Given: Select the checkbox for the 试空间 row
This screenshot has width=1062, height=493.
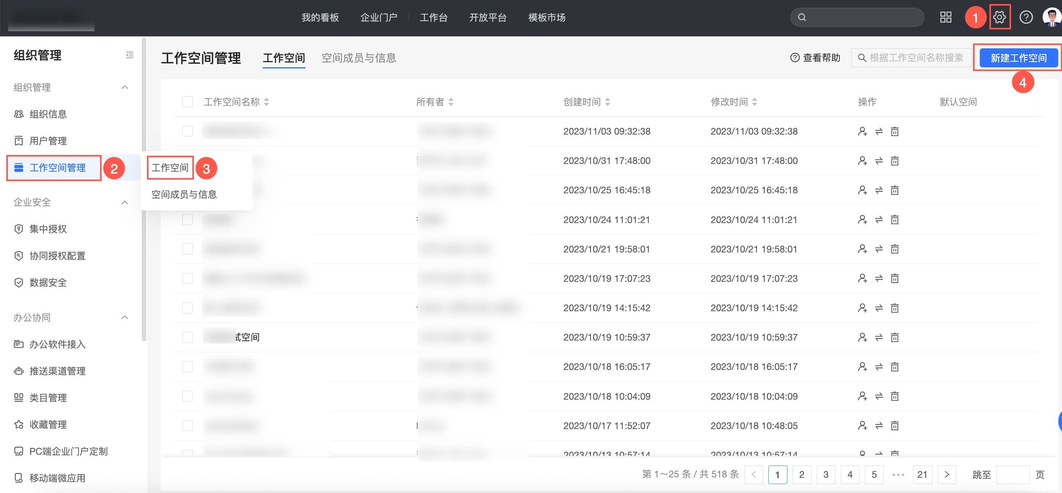Looking at the screenshot, I should coord(188,337).
